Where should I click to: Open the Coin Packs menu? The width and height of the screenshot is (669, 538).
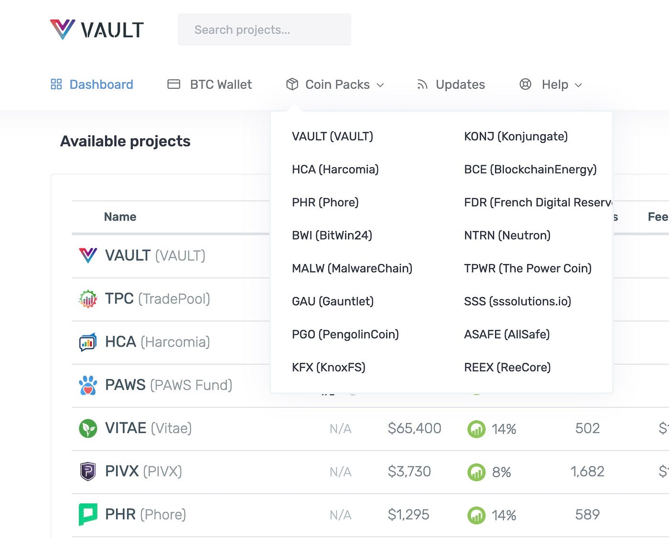(x=335, y=84)
